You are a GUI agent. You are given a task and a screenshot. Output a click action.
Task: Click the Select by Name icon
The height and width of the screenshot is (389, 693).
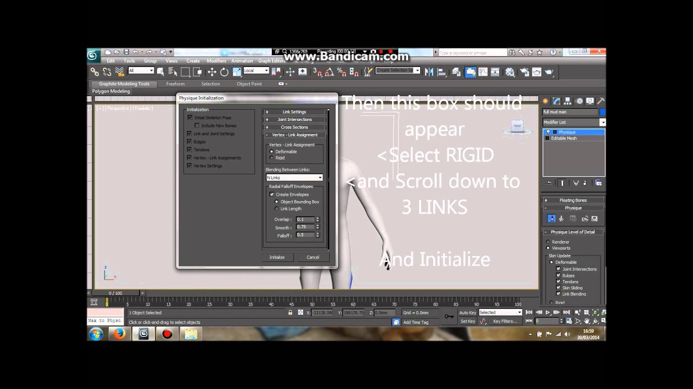pos(173,72)
